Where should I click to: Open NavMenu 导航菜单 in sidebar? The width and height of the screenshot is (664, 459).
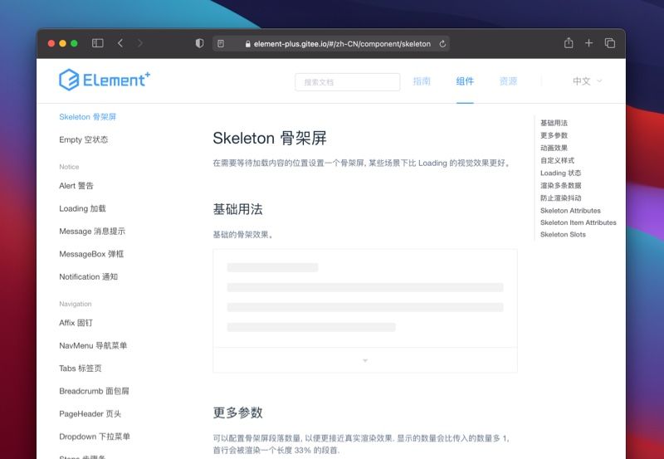pyautogui.click(x=93, y=345)
